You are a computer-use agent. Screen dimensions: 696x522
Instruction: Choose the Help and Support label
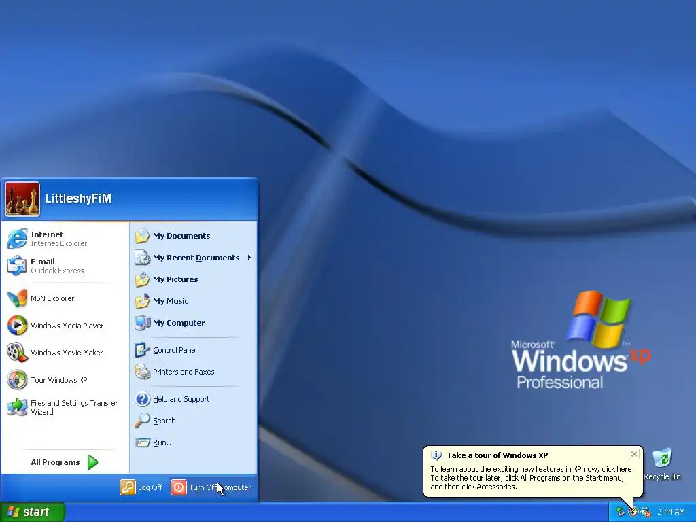pyautogui.click(x=181, y=399)
